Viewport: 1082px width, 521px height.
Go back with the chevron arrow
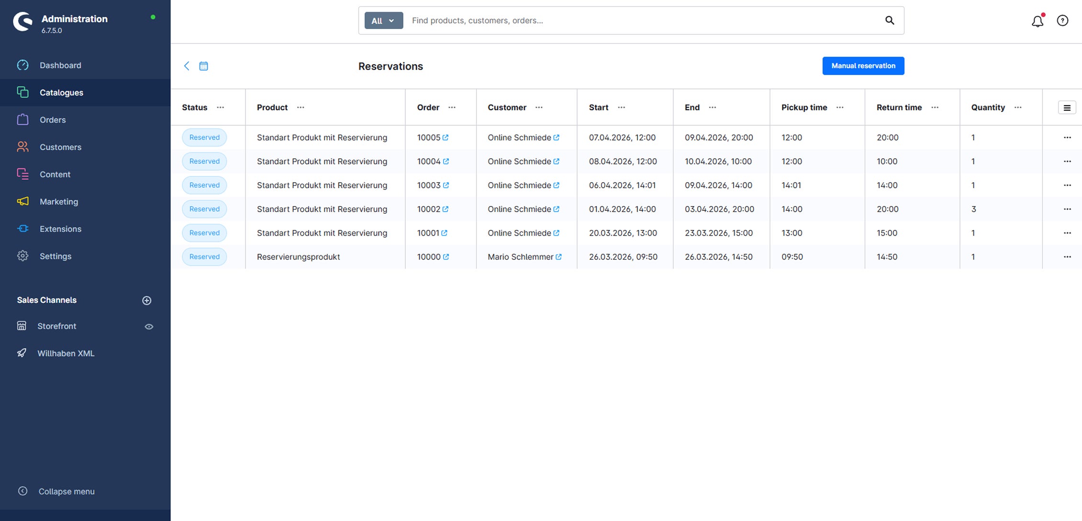tap(187, 66)
